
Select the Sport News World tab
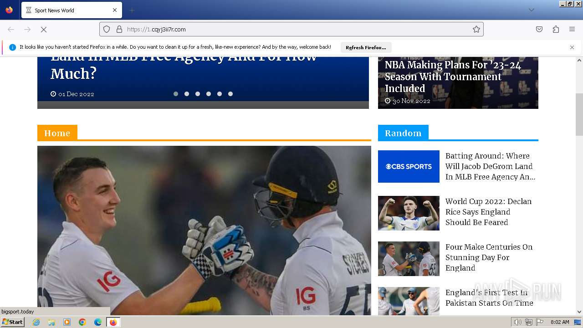pos(72,10)
